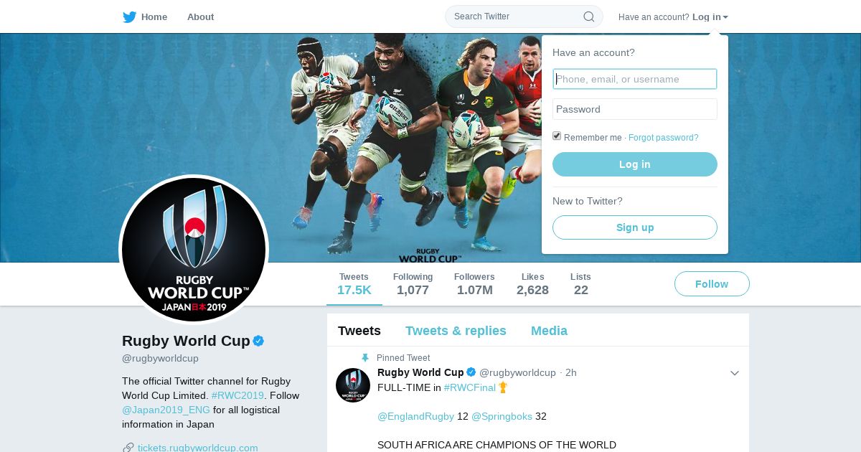Image resolution: width=861 pixels, height=452 pixels.
Task: Click the Sign up button
Action: [x=635, y=227]
